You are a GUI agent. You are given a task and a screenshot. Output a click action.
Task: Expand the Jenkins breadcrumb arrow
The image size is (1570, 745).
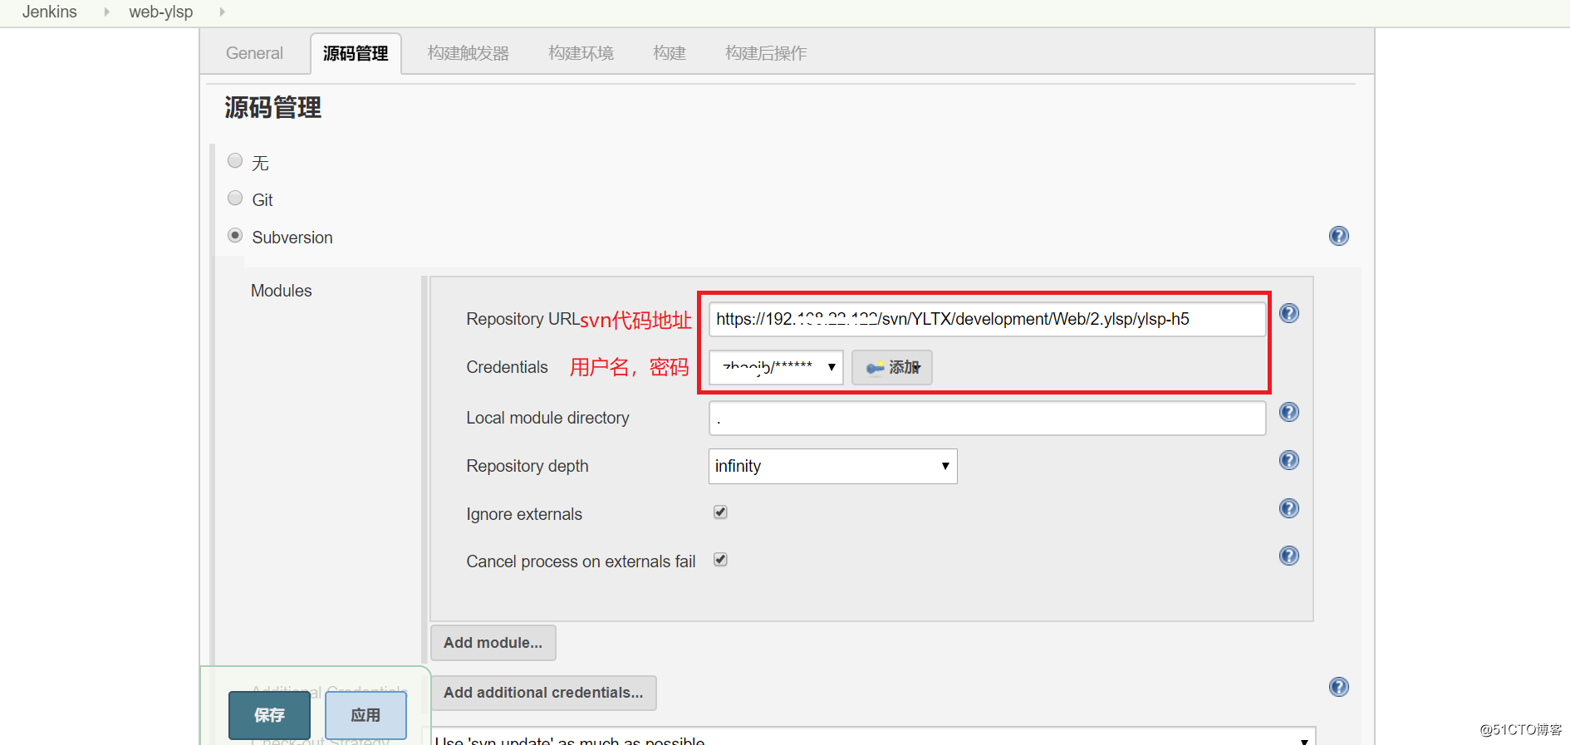[106, 12]
